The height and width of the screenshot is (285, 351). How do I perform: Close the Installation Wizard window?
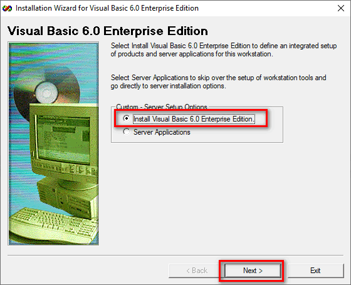point(341,8)
